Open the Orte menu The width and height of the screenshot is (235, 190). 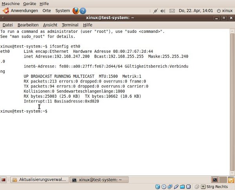[47, 11]
